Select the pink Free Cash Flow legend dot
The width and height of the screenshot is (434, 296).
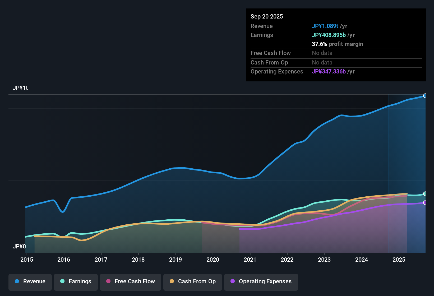click(x=108, y=281)
